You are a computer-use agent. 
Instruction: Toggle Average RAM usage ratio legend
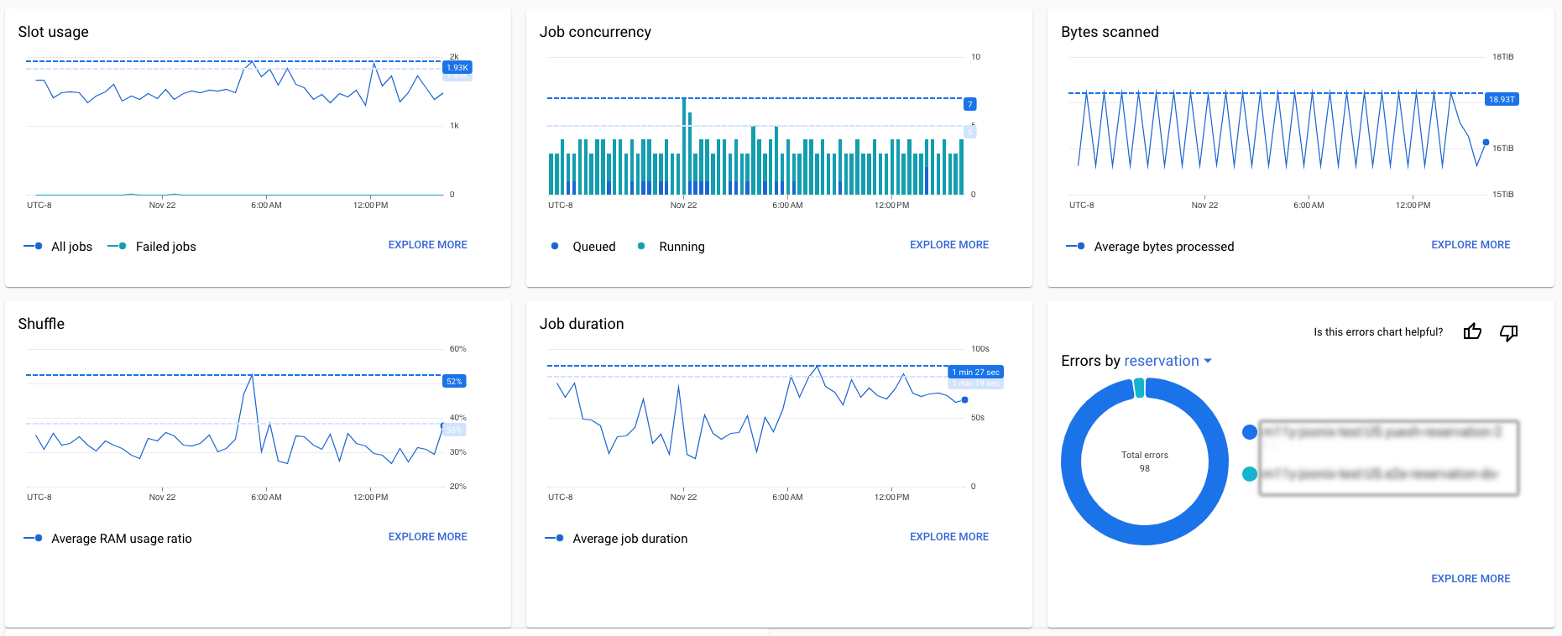coord(108,539)
